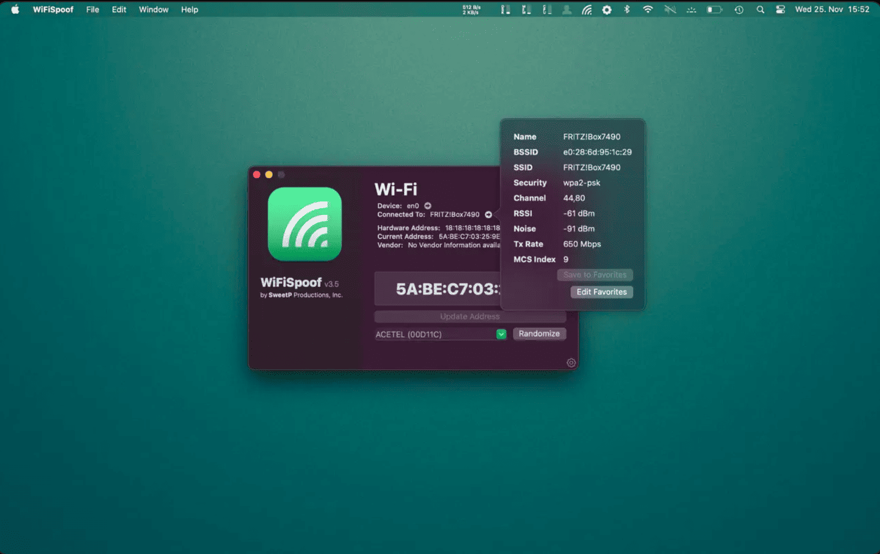Click the Security value wpa2-psk
880x554 pixels.
(582, 183)
